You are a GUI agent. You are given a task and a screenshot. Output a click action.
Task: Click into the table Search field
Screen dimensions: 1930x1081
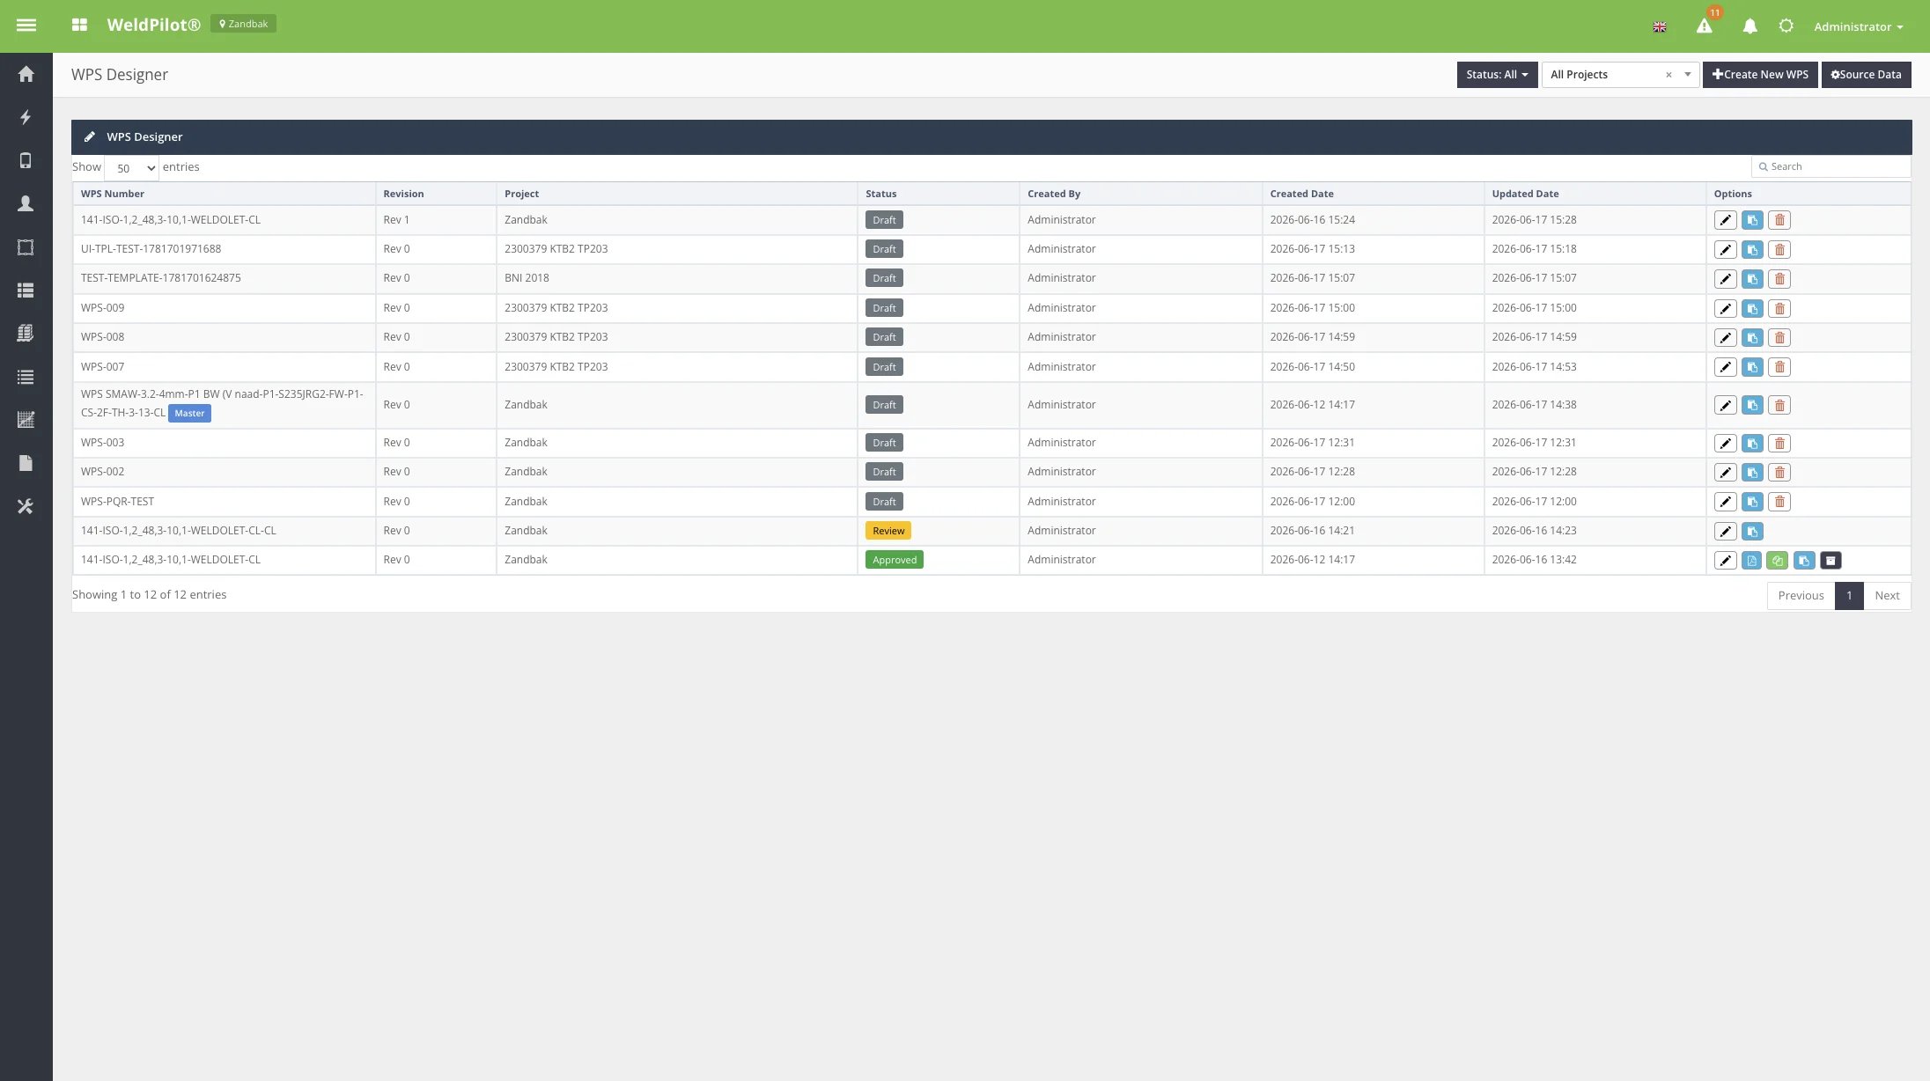(x=1831, y=166)
